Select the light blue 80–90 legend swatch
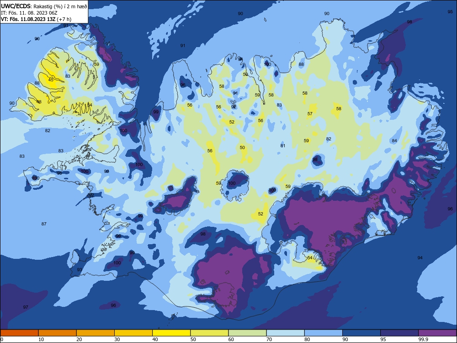This screenshot has height=343, width=457. [x=324, y=333]
